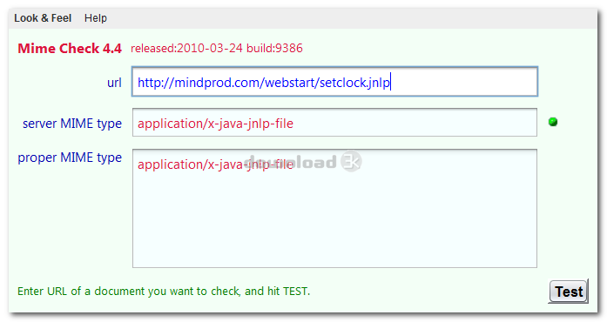Viewport: 607px width, 322px height.
Task: Click the green Enter URL status message
Action: pyautogui.click(x=164, y=291)
